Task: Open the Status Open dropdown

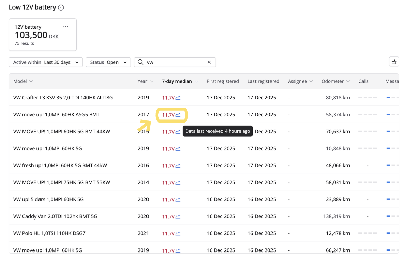Action: point(108,62)
